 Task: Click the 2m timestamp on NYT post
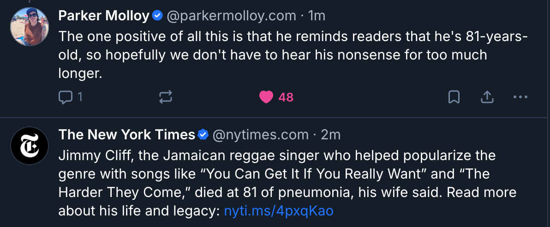330,135
